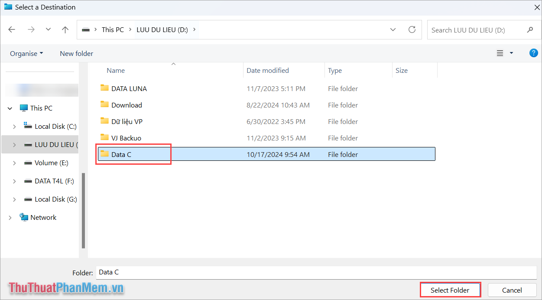
Task: Click the VJ Backuo folder name
Action: click(x=126, y=138)
